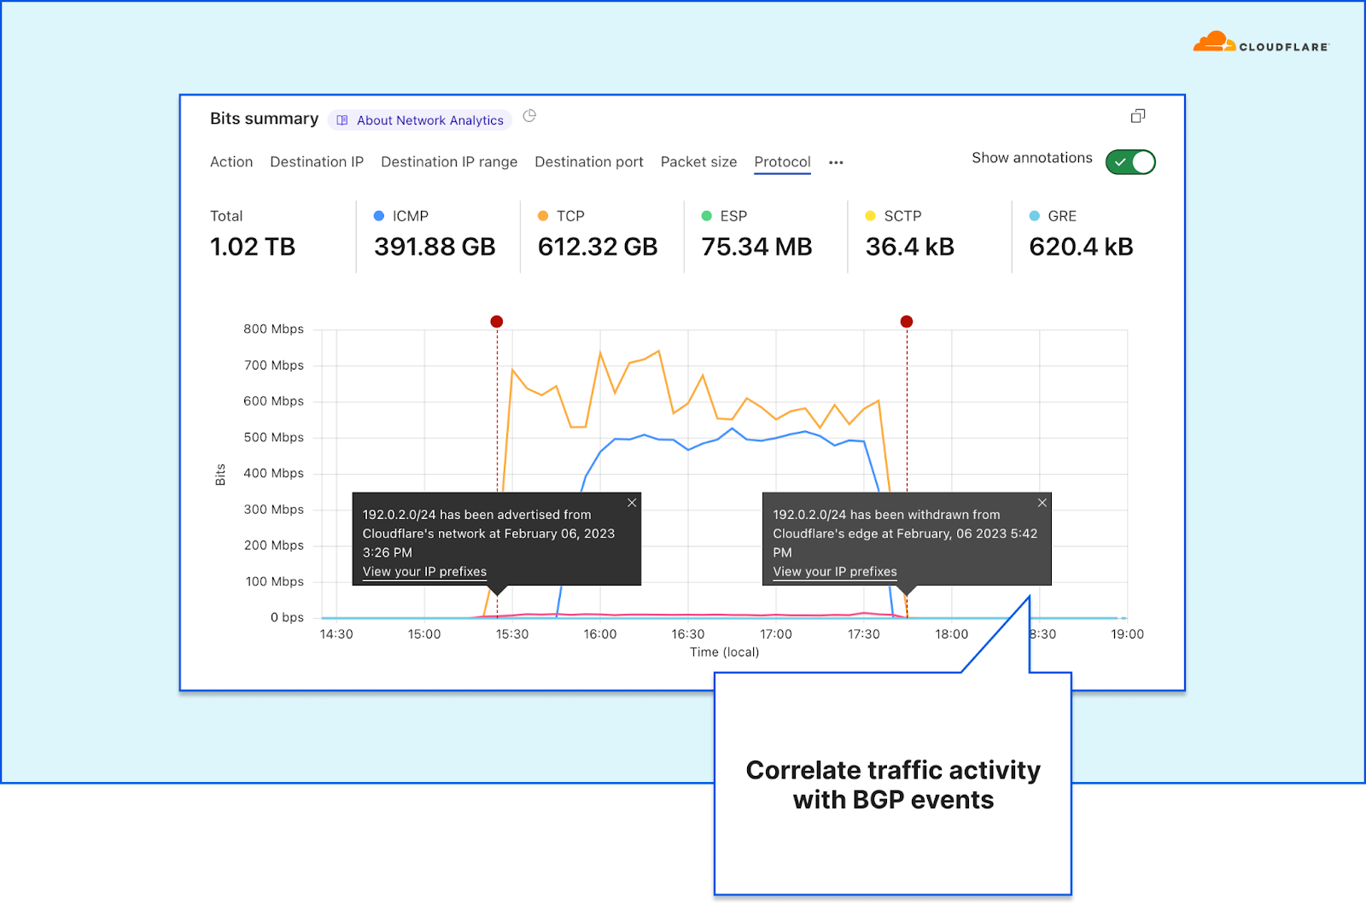The height and width of the screenshot is (904, 1366).
Task: Open the About Network Analytics book icon
Action: [x=342, y=120]
